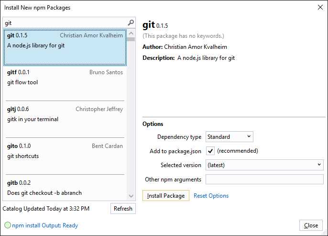Click 'gitk in your terminal' description text

pos(33,119)
